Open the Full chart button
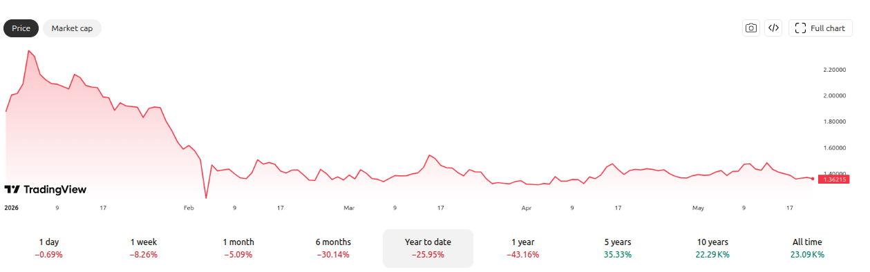Image resolution: width=870 pixels, height=272 pixels. click(820, 28)
